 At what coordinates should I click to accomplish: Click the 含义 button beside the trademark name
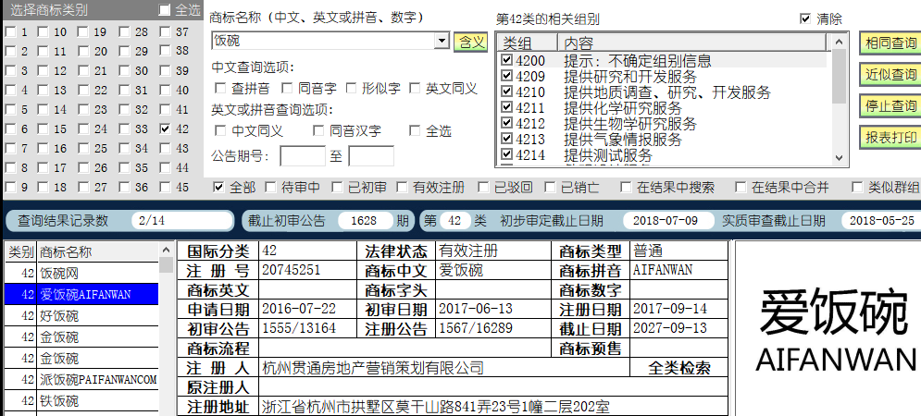tap(470, 42)
